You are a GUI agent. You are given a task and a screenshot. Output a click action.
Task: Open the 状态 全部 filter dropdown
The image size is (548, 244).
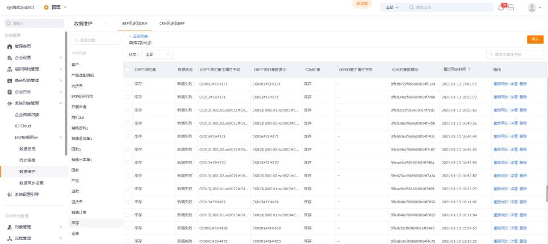[x=157, y=55]
